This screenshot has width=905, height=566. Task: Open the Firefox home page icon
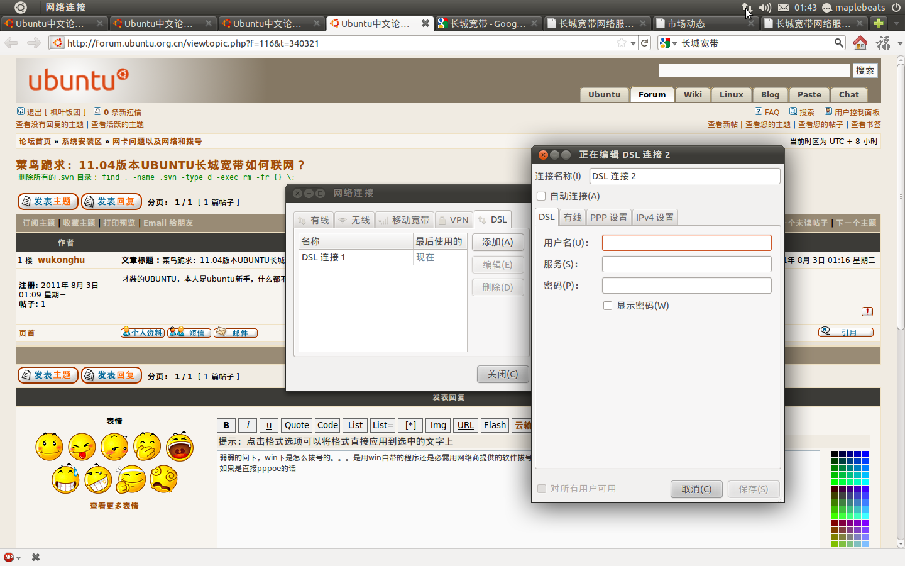[x=860, y=43]
